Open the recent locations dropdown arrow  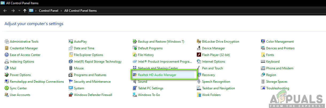click(x=19, y=11)
